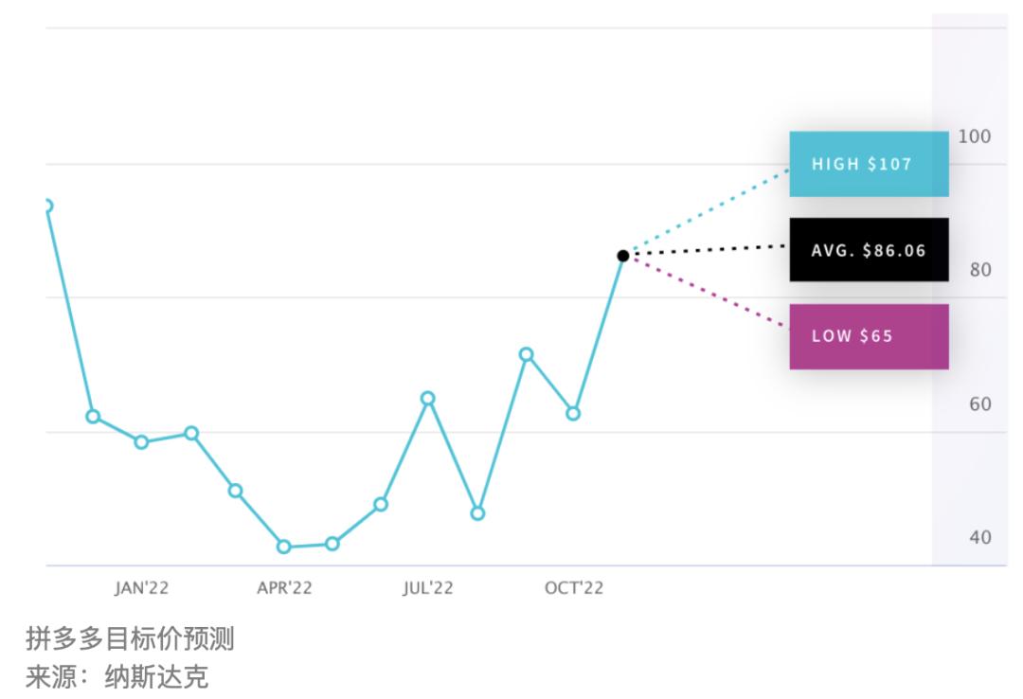Click the APR'22 x-axis label

[284, 588]
